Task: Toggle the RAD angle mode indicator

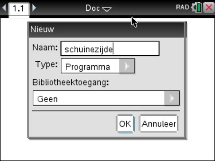Action: click(183, 7)
